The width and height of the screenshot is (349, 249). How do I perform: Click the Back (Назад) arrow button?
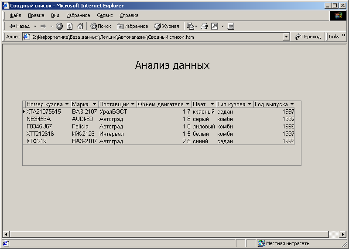19,26
